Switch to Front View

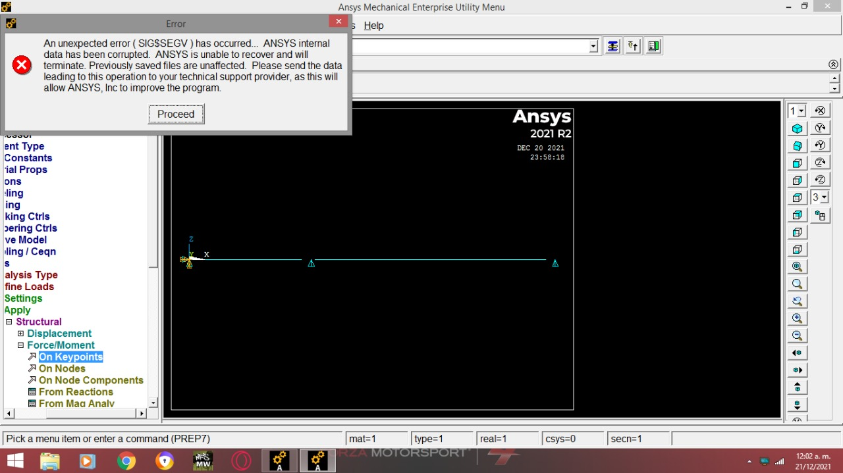[x=797, y=163]
